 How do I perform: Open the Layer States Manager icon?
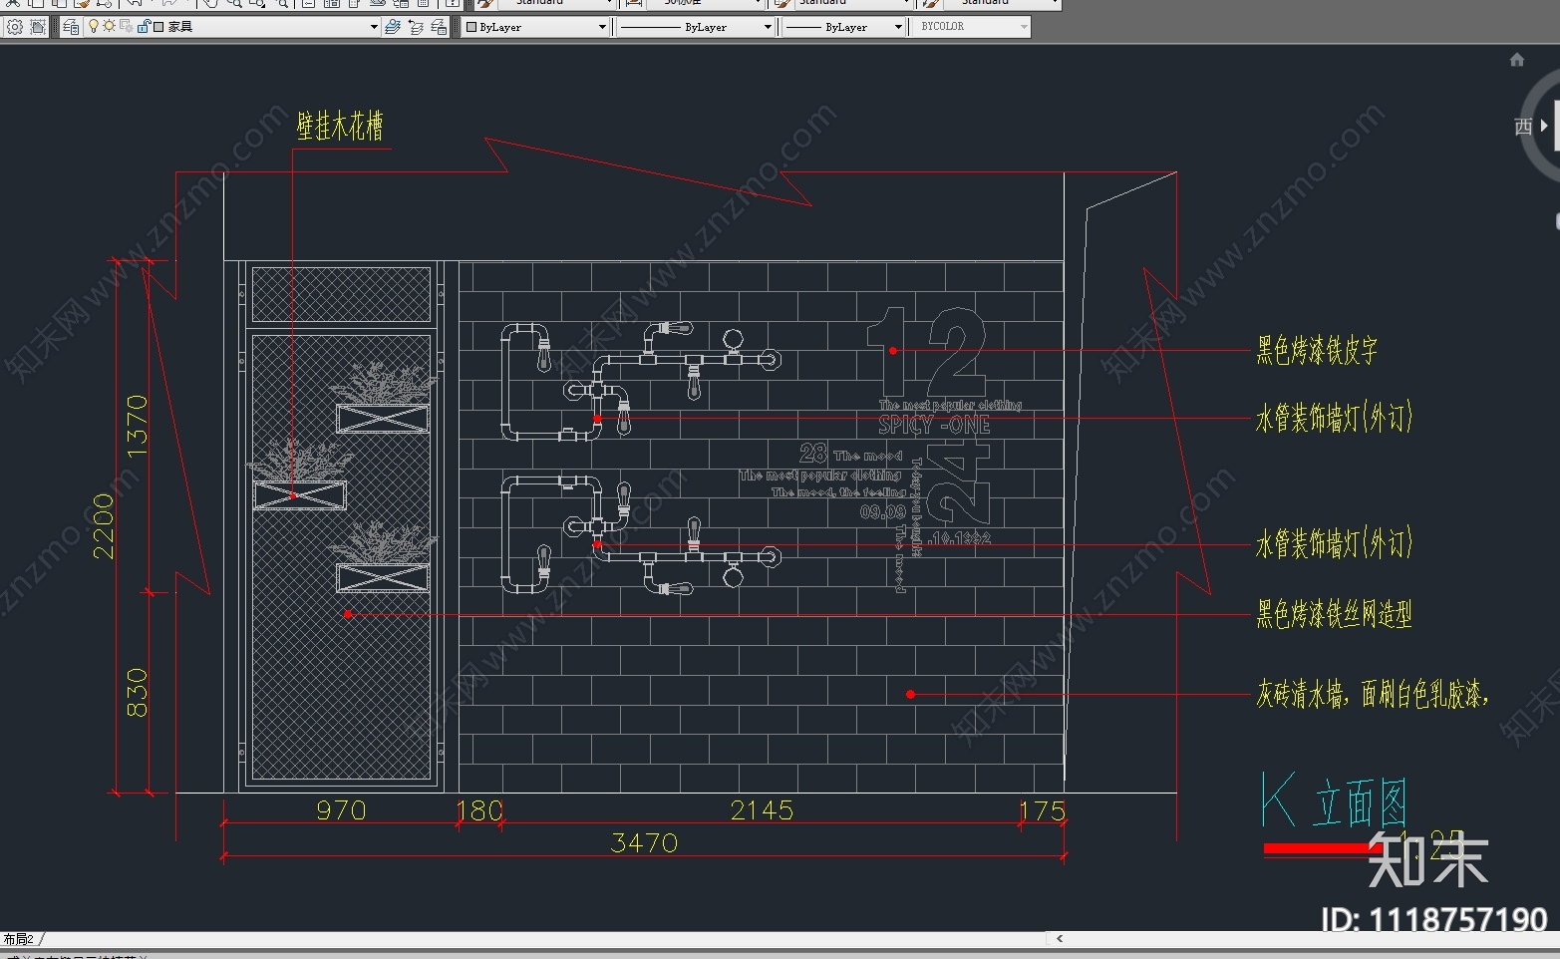point(439,27)
